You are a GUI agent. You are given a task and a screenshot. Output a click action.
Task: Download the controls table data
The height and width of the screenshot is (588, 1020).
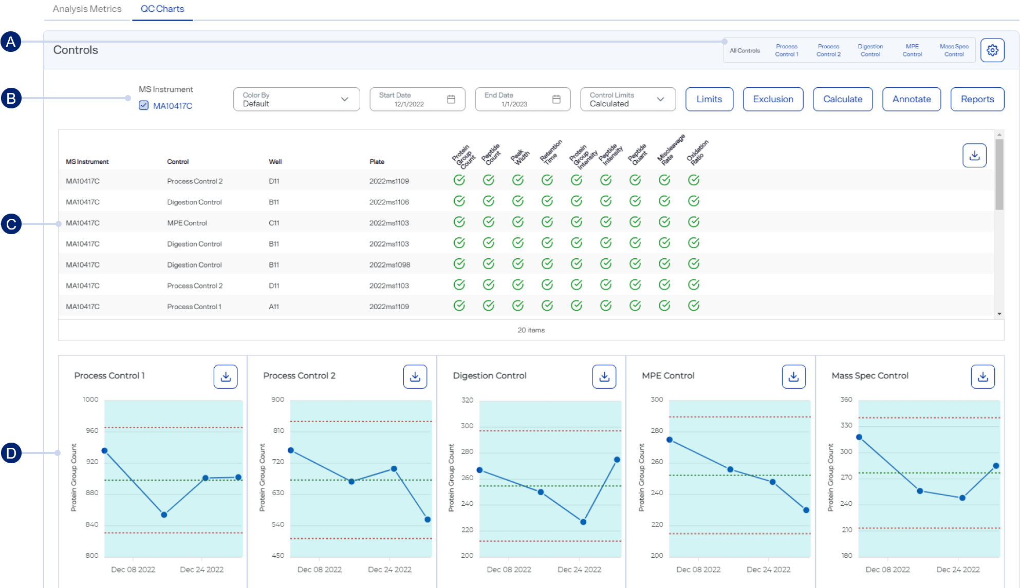coord(974,156)
